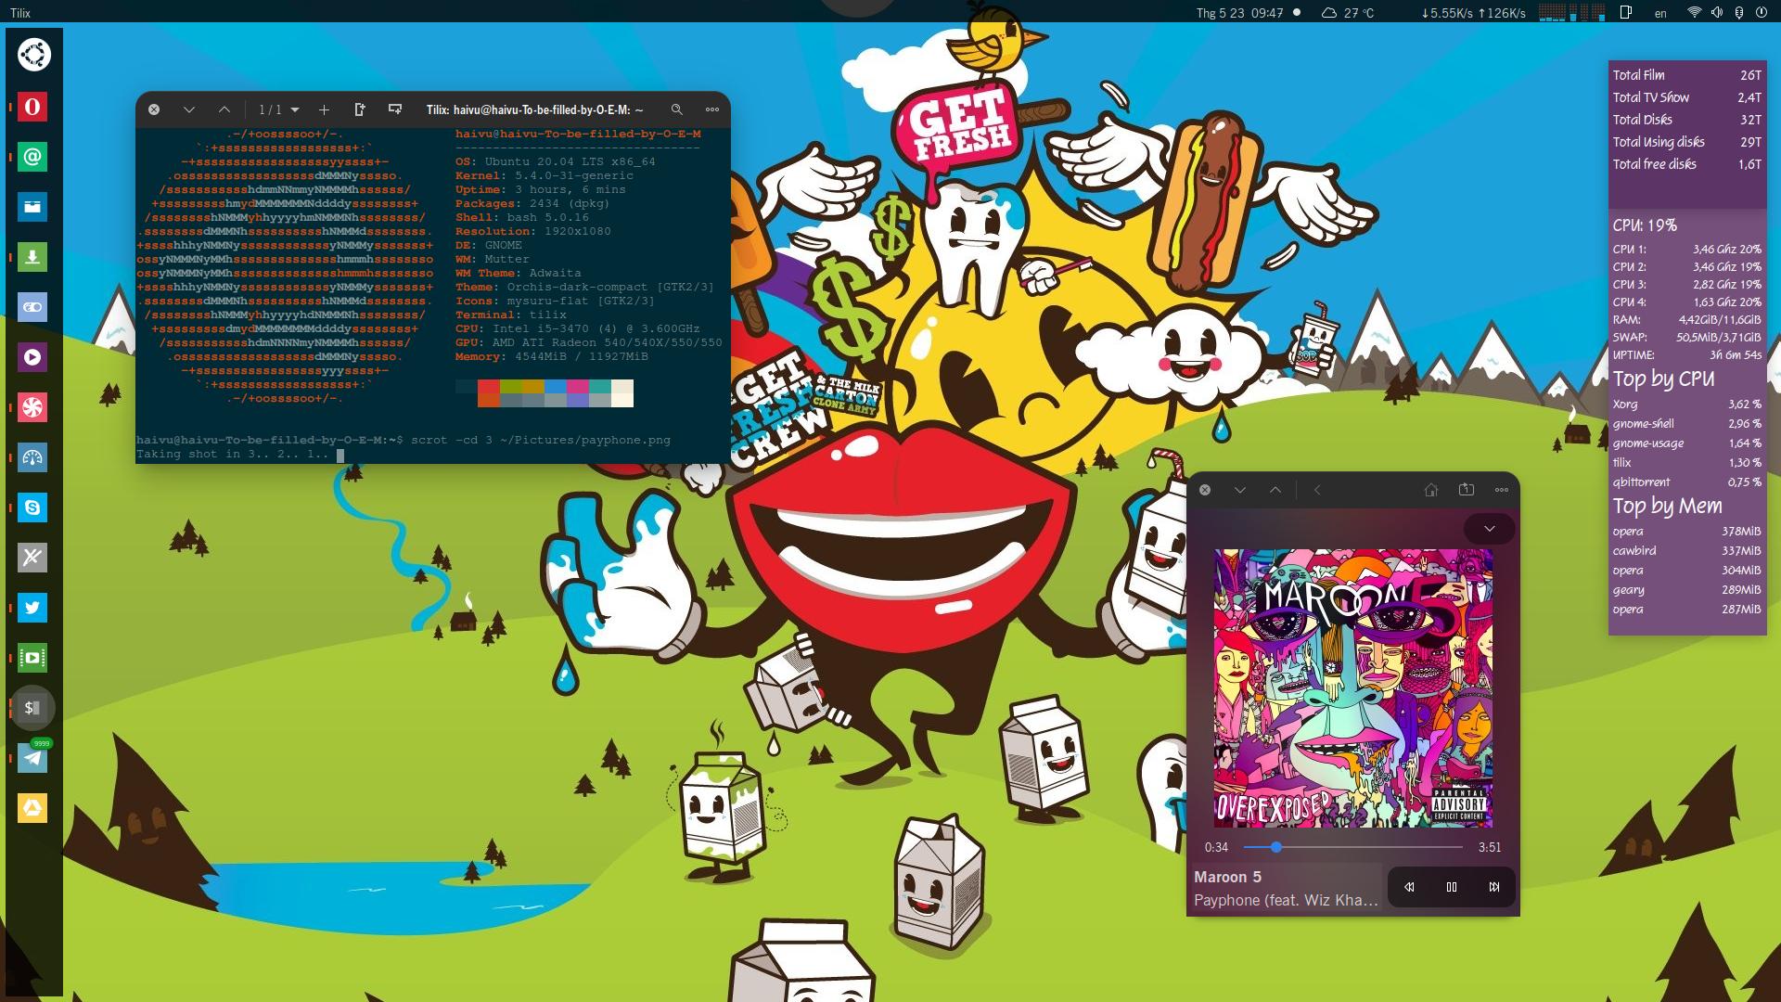Click the 'Top by Mem' heading in widget
Screen dimensions: 1781x1002
point(1667,506)
